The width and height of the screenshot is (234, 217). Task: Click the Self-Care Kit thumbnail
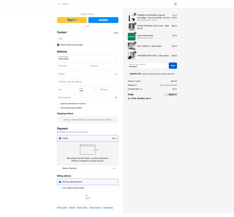click(132, 46)
